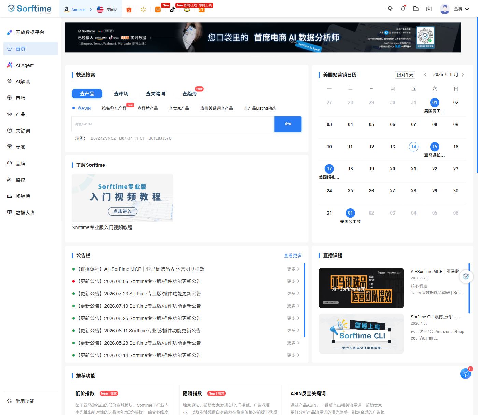
Task: Go to 首页 in the sidebar
Action: (x=30, y=49)
